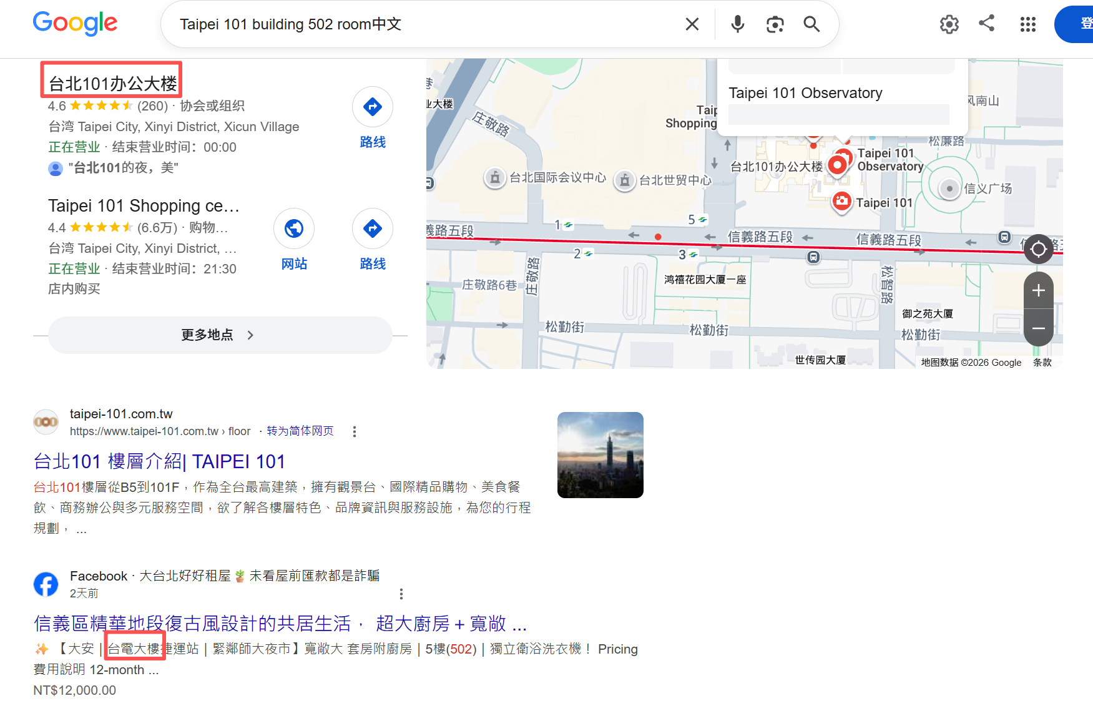Open the Google apps grid

point(1027,24)
